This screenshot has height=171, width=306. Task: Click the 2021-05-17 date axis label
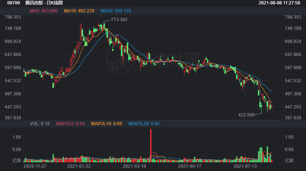[x=189, y=166]
